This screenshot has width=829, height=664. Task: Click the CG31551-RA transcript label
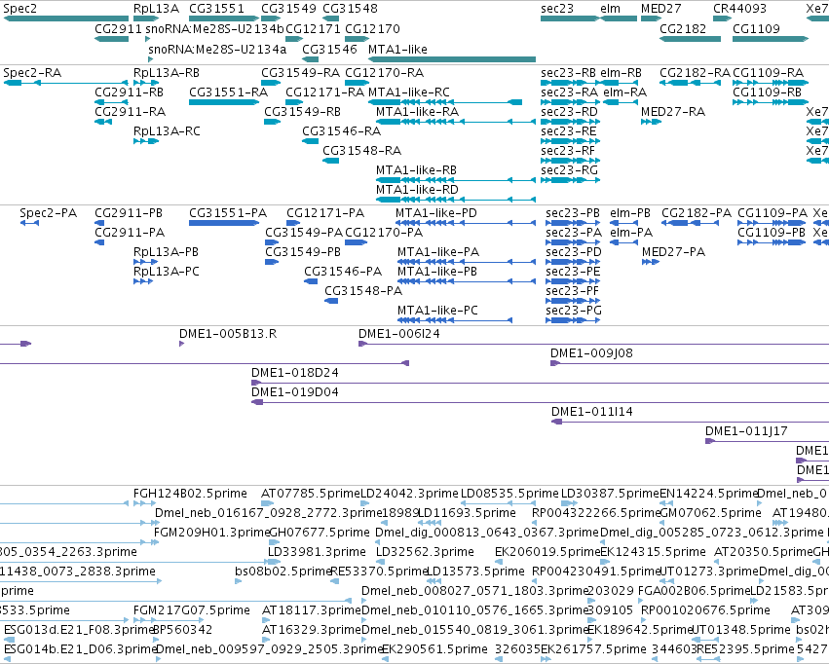228,92
